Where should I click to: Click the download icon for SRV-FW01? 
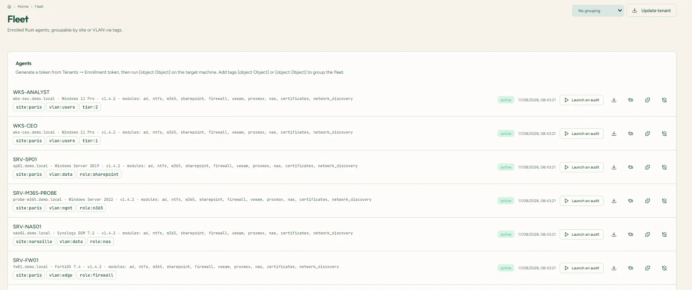point(614,268)
